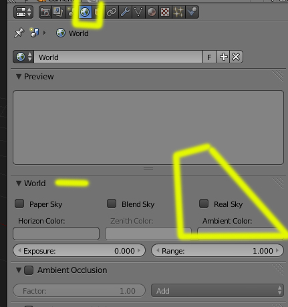Click the Horizon Color swatch
This screenshot has height=307, width=288.
[x=56, y=234]
